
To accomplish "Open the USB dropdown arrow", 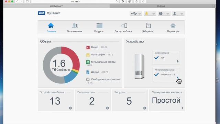I will tap(140, 14).
